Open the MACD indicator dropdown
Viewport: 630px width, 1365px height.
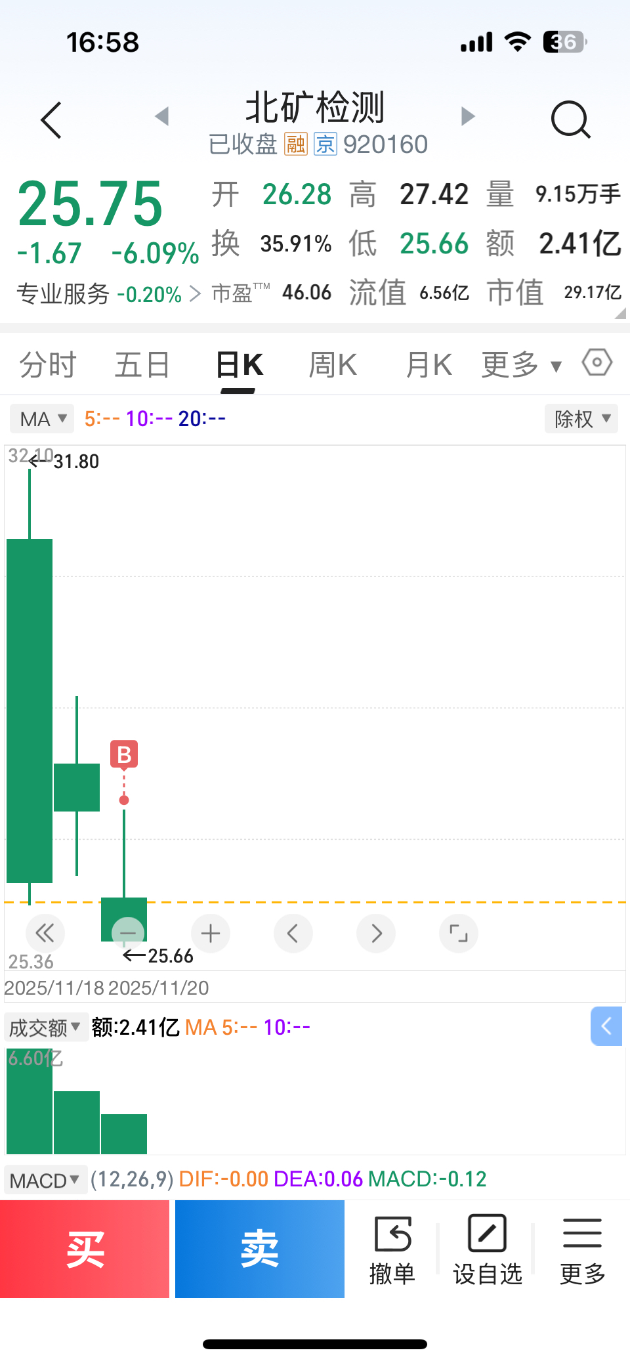pos(45,1180)
